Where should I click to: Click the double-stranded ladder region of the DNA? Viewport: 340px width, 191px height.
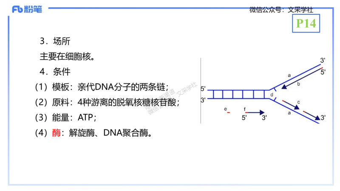coord(238,94)
